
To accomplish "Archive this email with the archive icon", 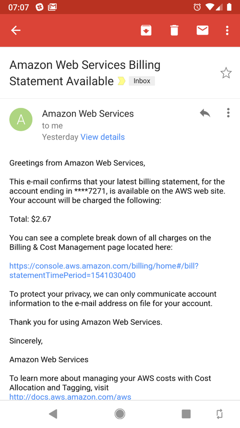I will 146,30.
